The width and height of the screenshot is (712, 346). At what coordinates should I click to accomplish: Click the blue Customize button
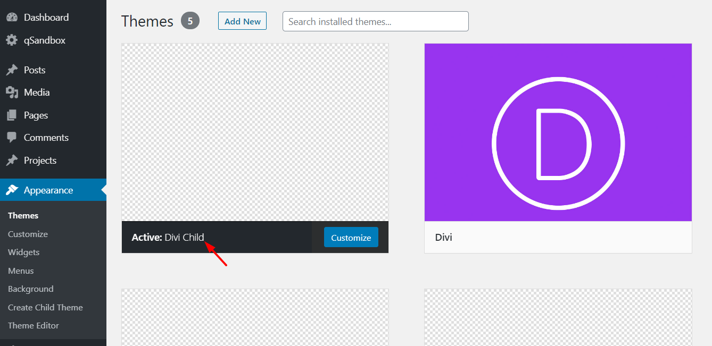click(x=351, y=238)
